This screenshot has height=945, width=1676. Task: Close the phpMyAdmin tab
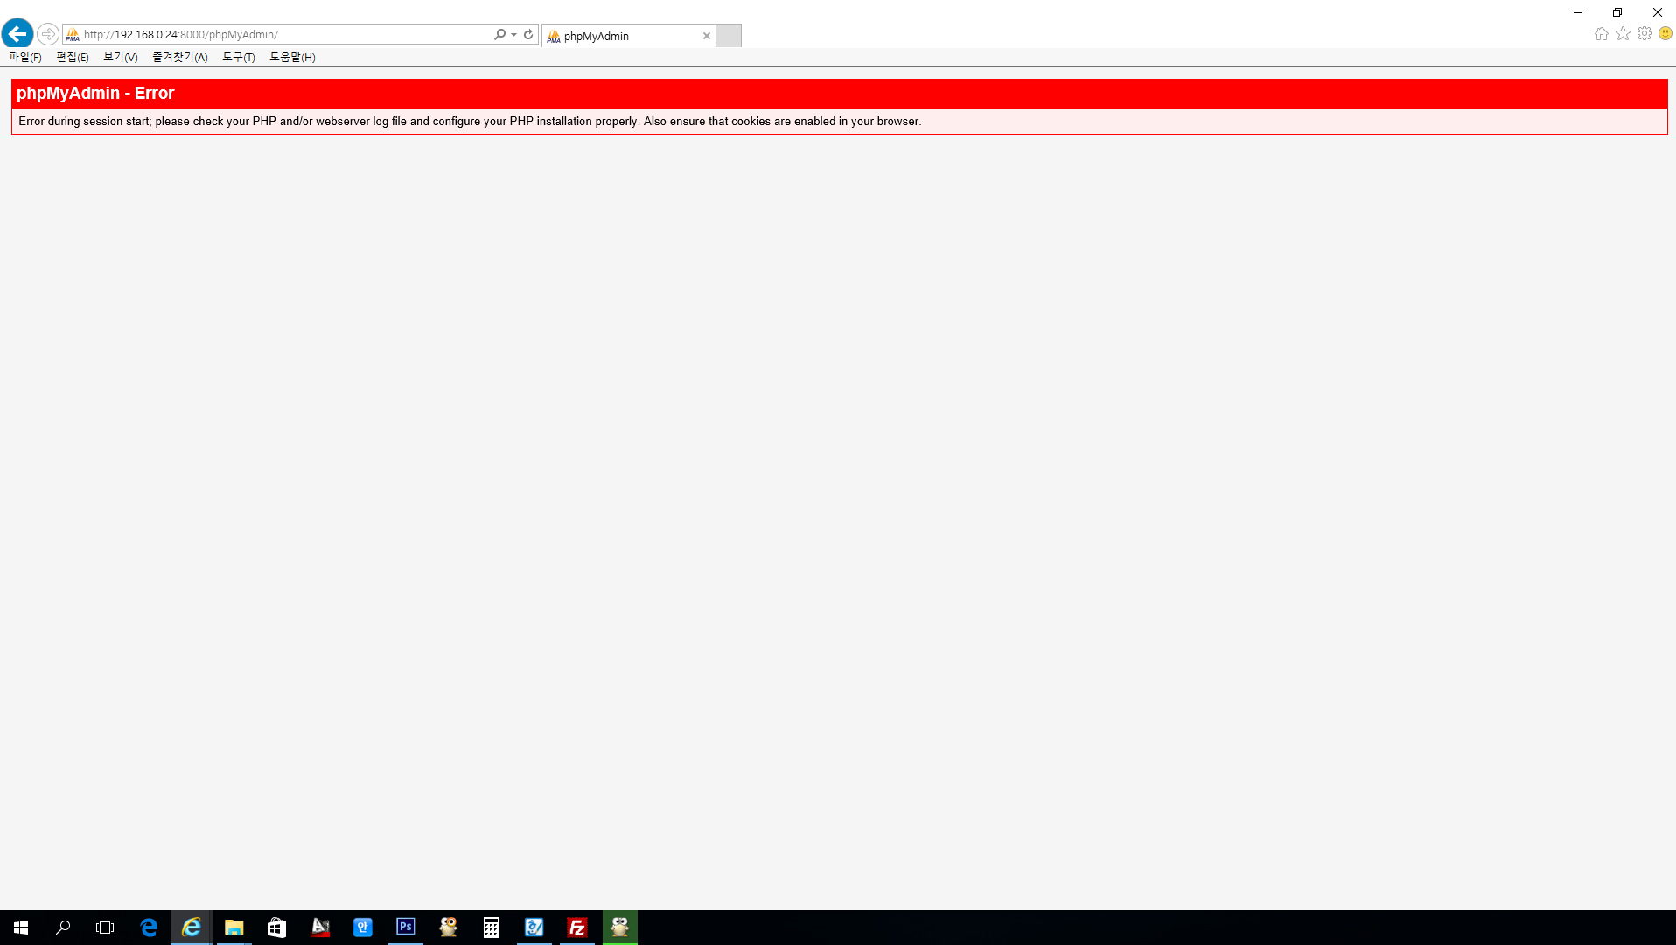click(707, 37)
